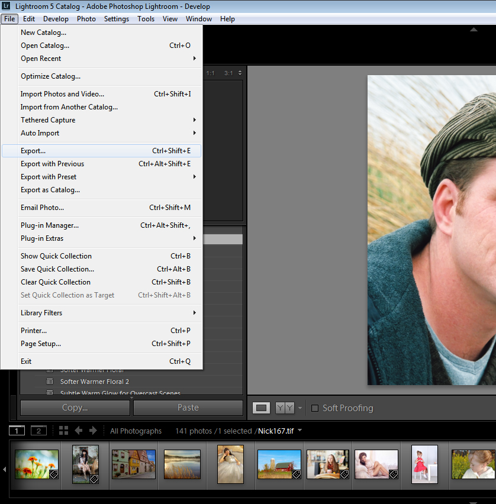The image size is (496, 504).
Task: Go forward to next source arrow
Action: click(93, 431)
